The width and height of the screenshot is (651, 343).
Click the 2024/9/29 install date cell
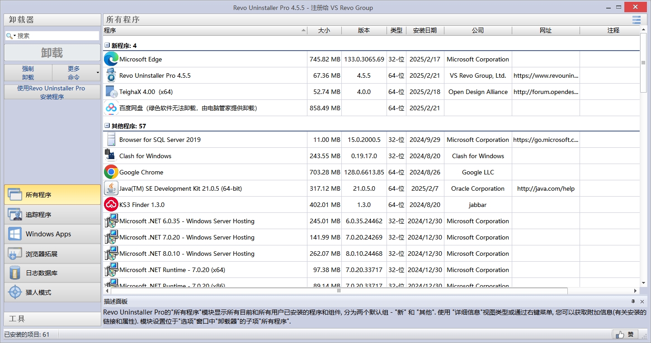click(425, 140)
